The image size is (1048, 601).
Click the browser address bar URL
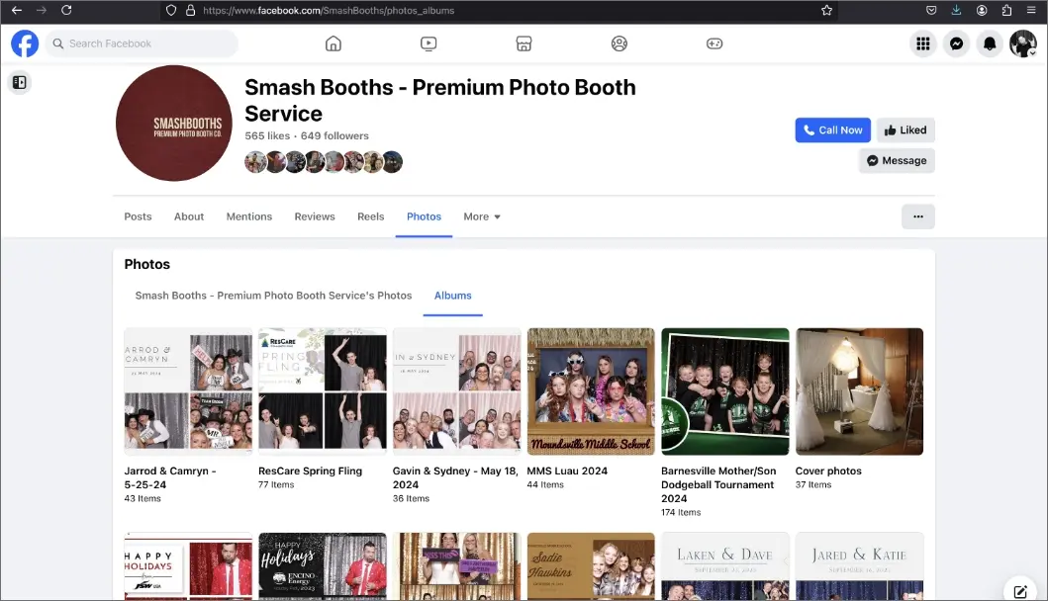[329, 10]
